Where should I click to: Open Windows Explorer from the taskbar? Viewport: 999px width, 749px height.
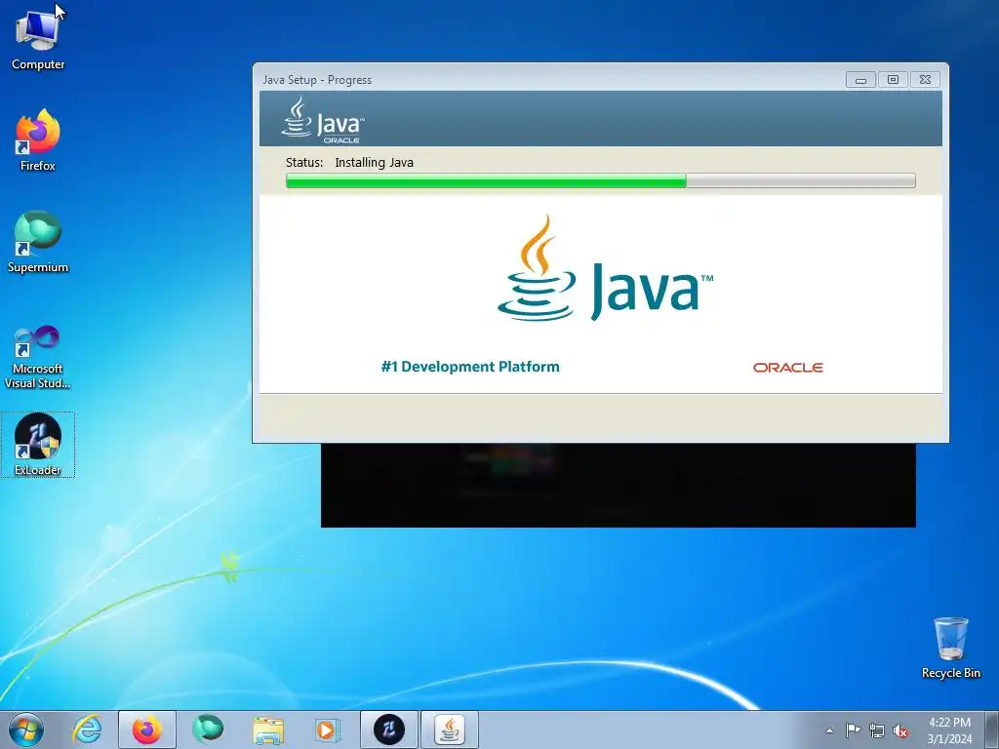268,729
